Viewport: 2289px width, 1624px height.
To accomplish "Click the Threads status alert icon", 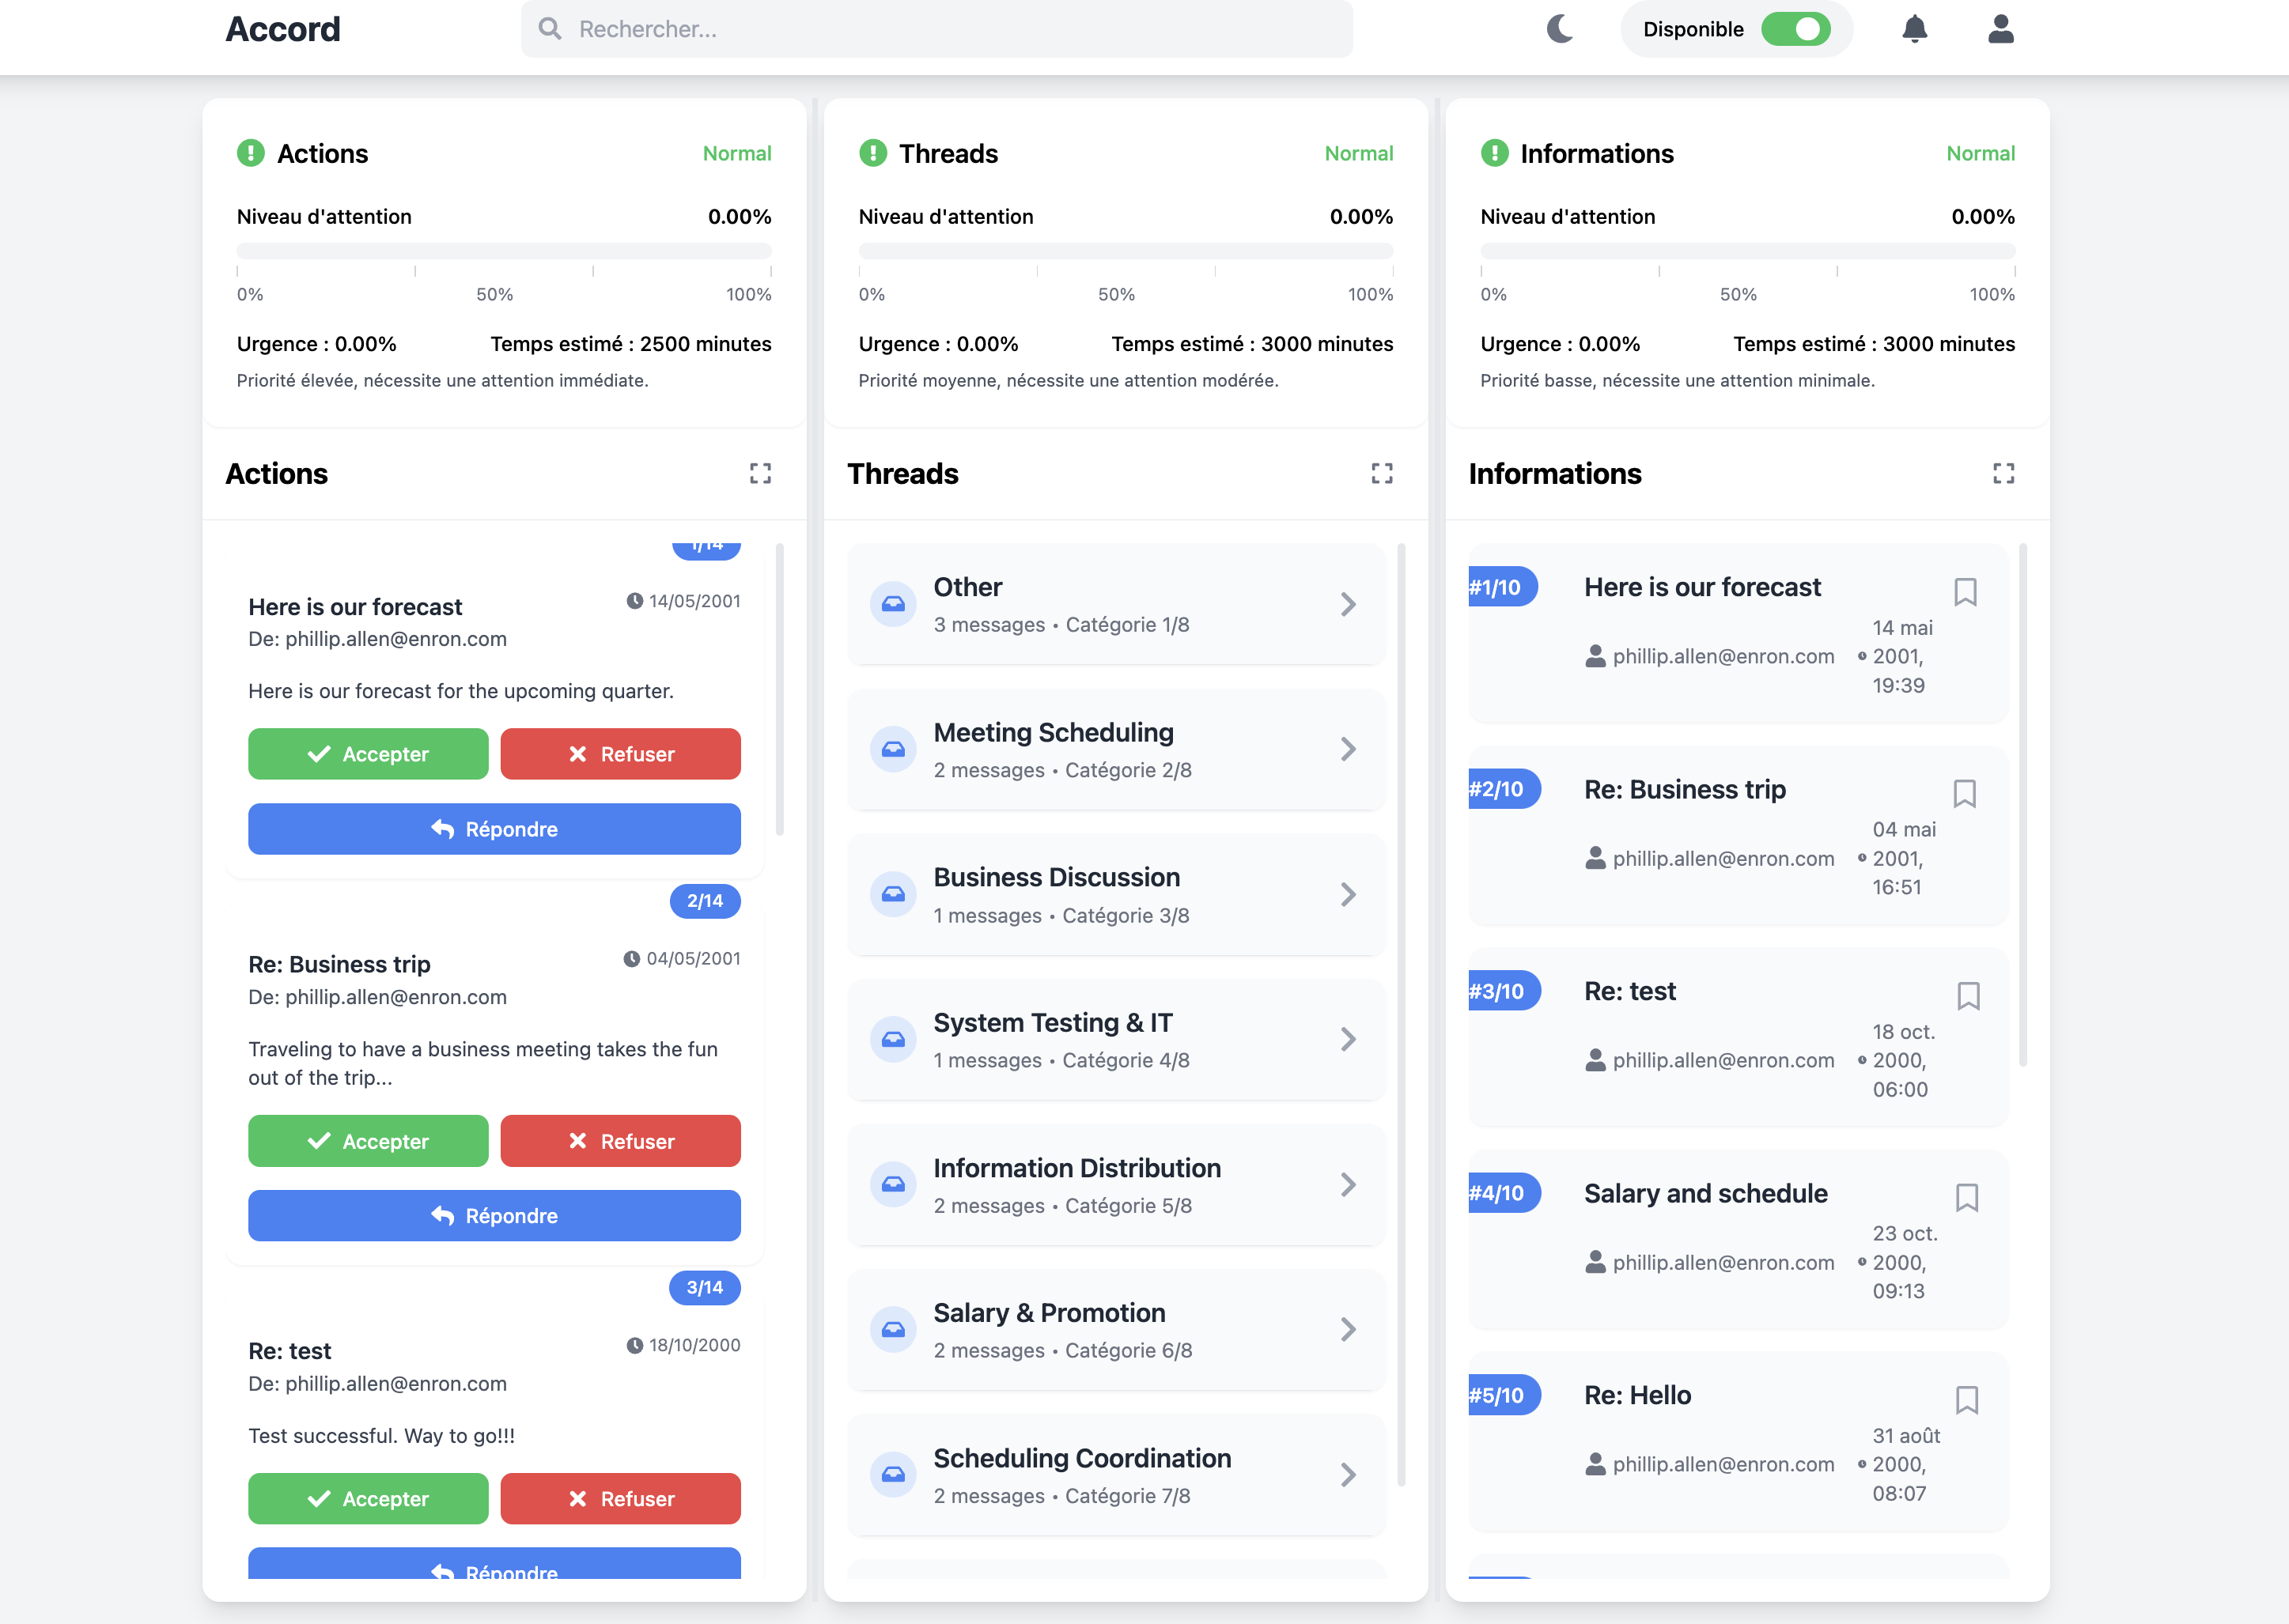I will 872,153.
